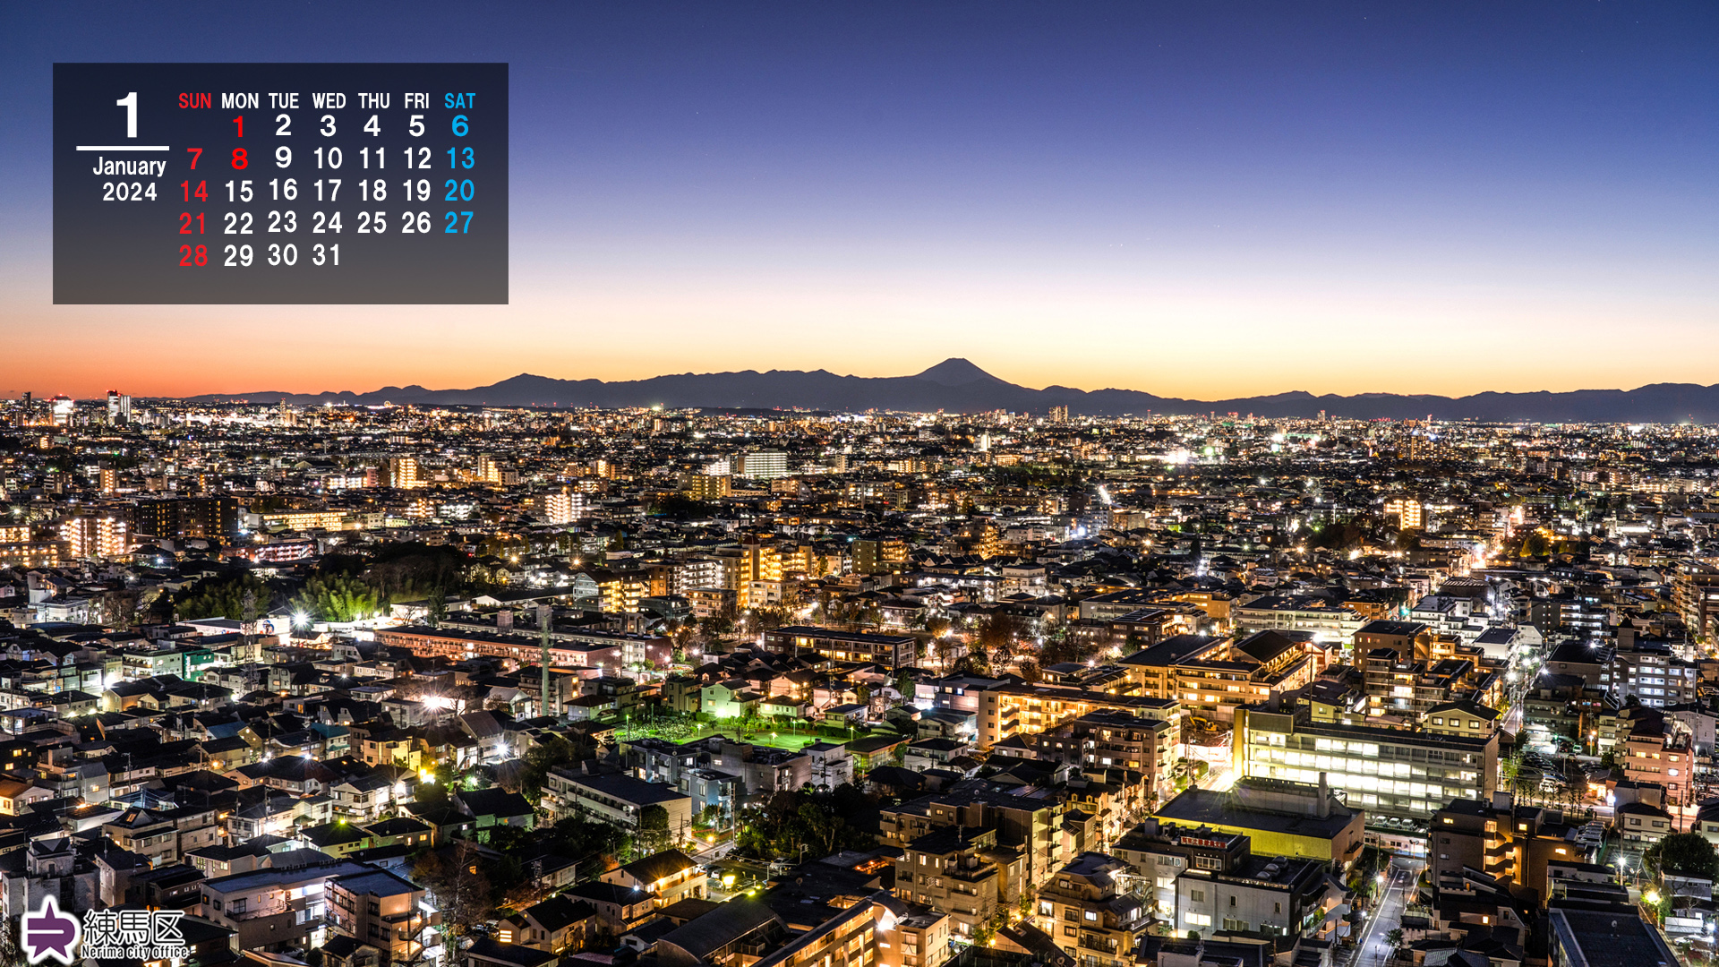Select blue Saturday date 20
The height and width of the screenshot is (967, 1719).
click(459, 190)
